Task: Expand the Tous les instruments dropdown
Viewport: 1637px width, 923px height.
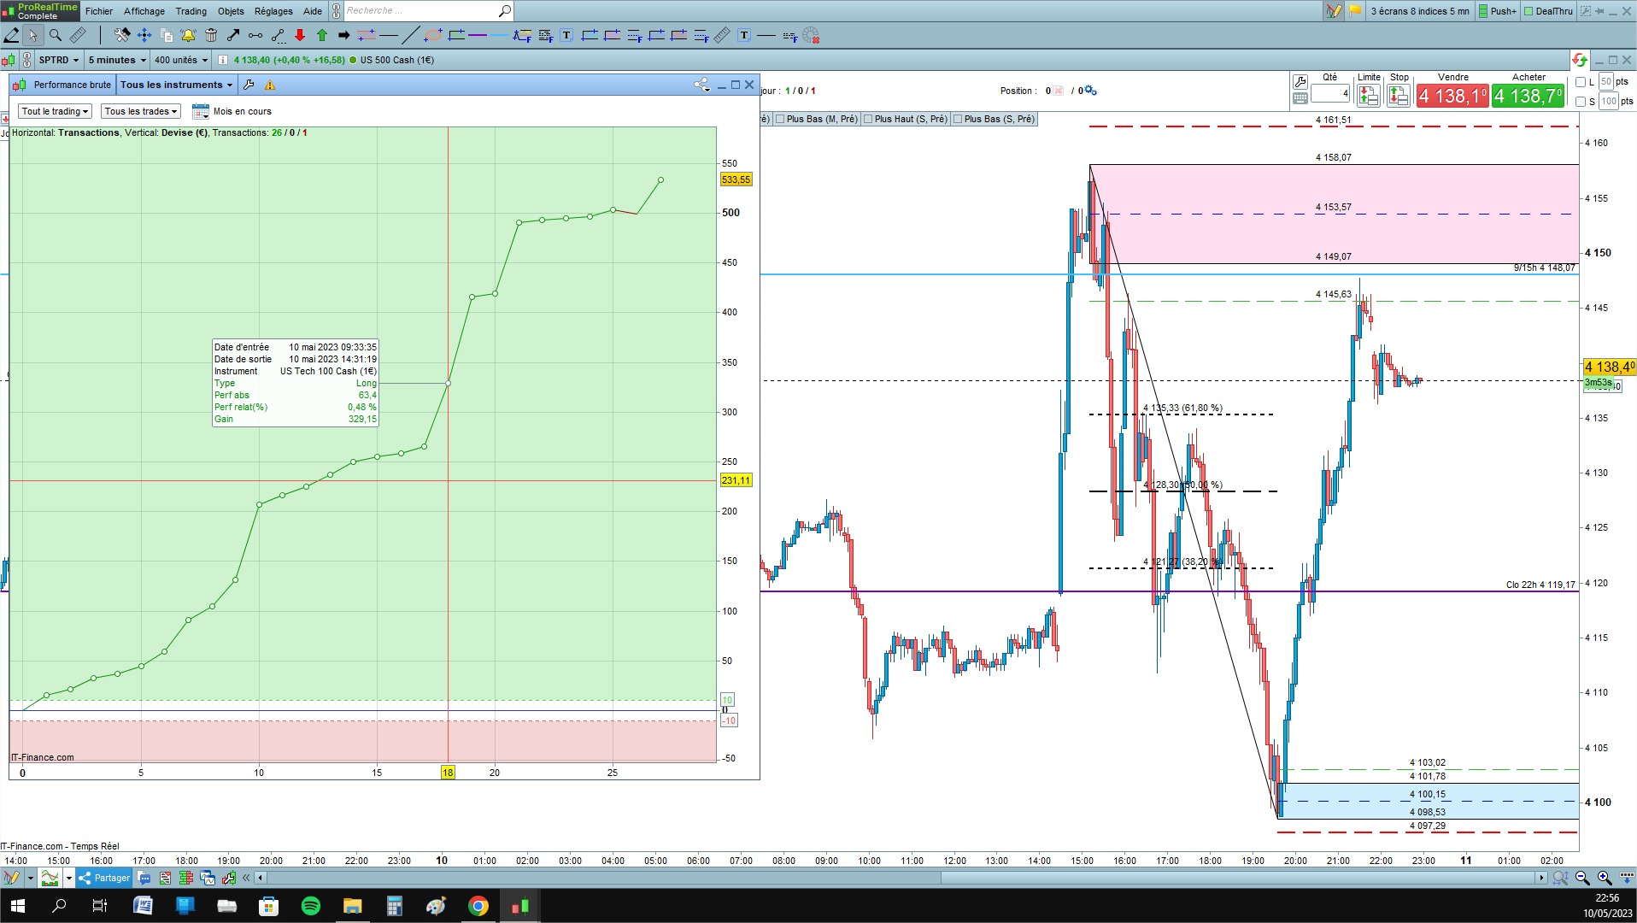Action: click(x=177, y=85)
